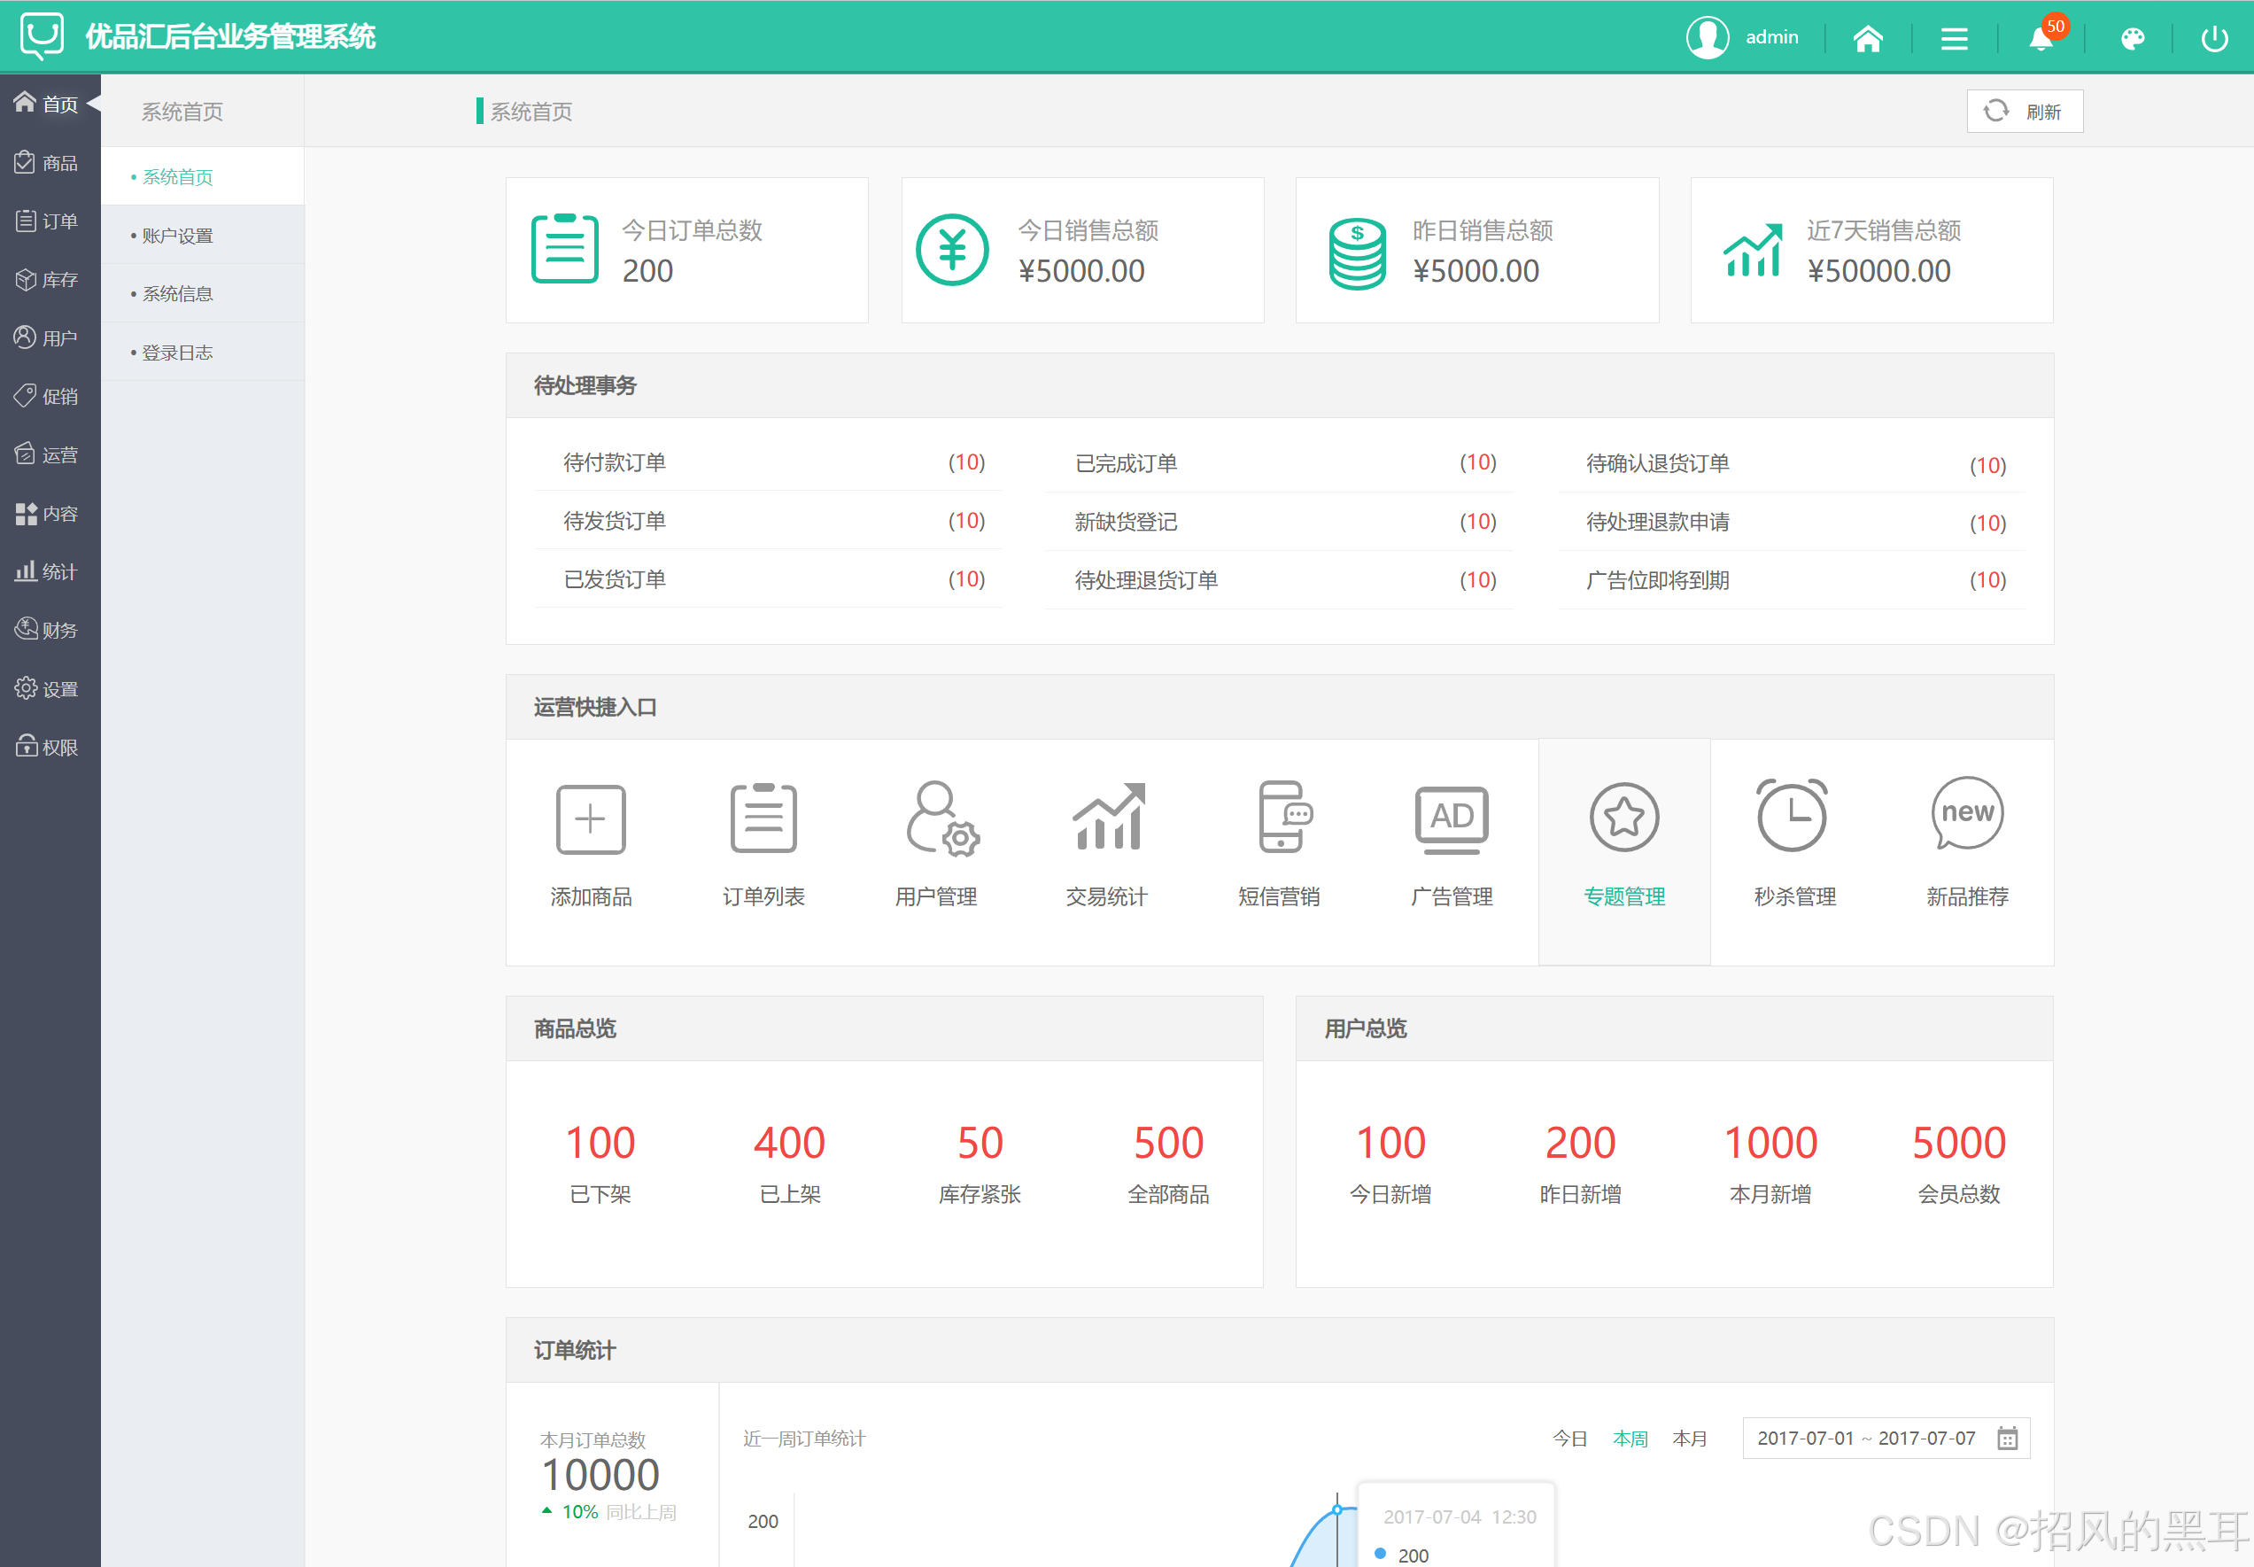Click the 刷新 refresh button

click(2025, 111)
